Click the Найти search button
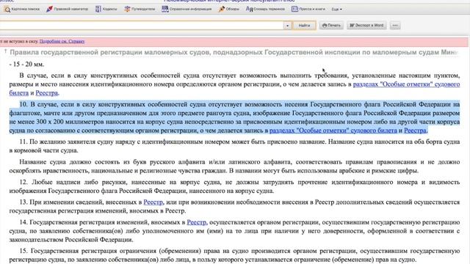470x264 pixels. coord(304,26)
